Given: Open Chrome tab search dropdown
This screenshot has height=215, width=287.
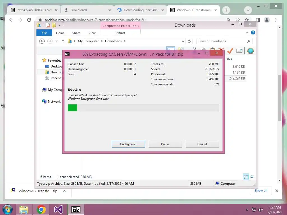Looking at the screenshot, I should point(248,10).
